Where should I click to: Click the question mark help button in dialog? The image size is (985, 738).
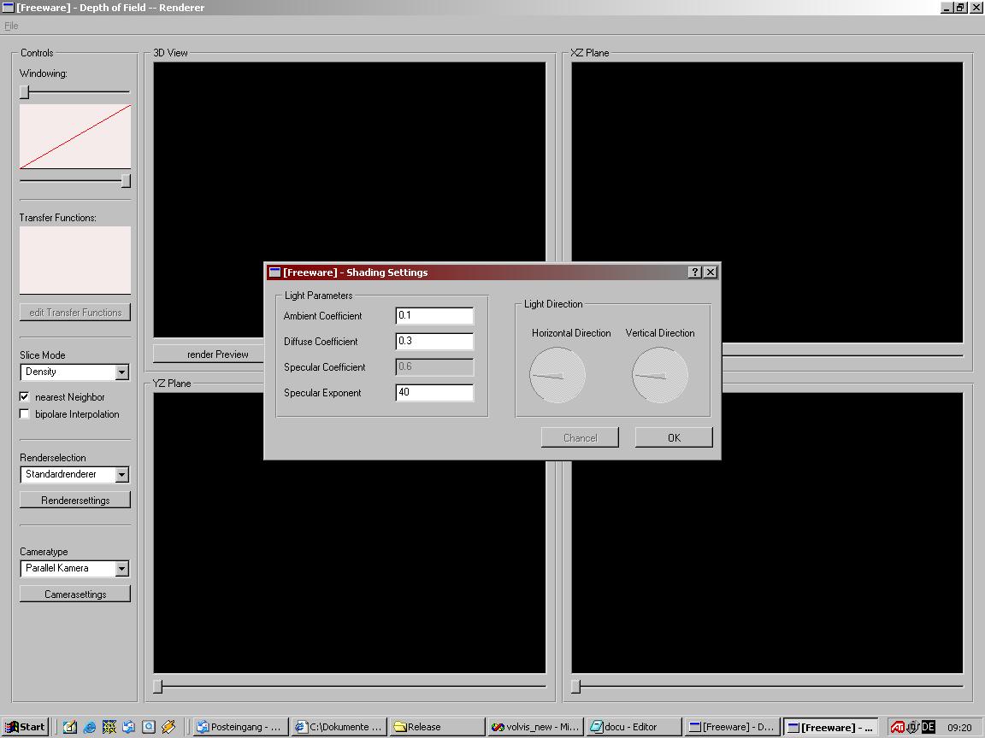[x=695, y=272]
